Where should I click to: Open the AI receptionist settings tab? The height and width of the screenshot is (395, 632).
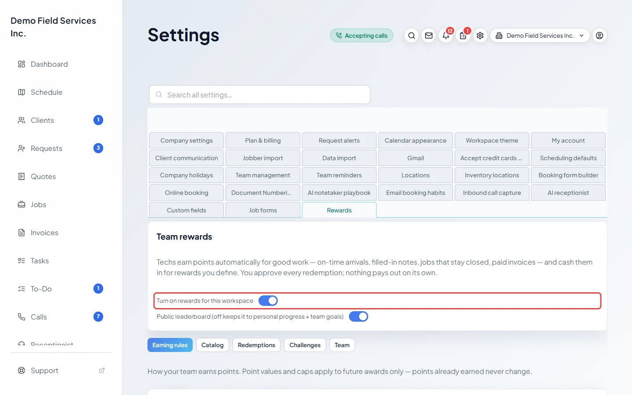568,193
